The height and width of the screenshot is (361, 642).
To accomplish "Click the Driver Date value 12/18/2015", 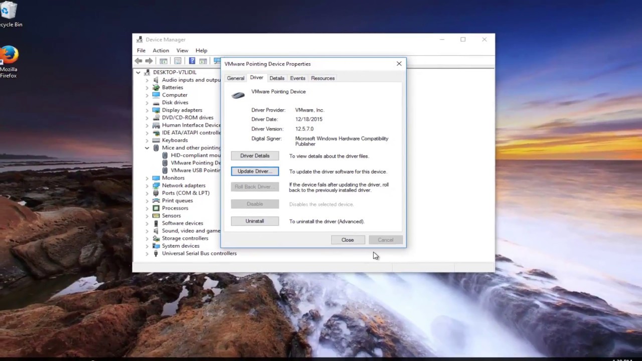I will [x=309, y=119].
